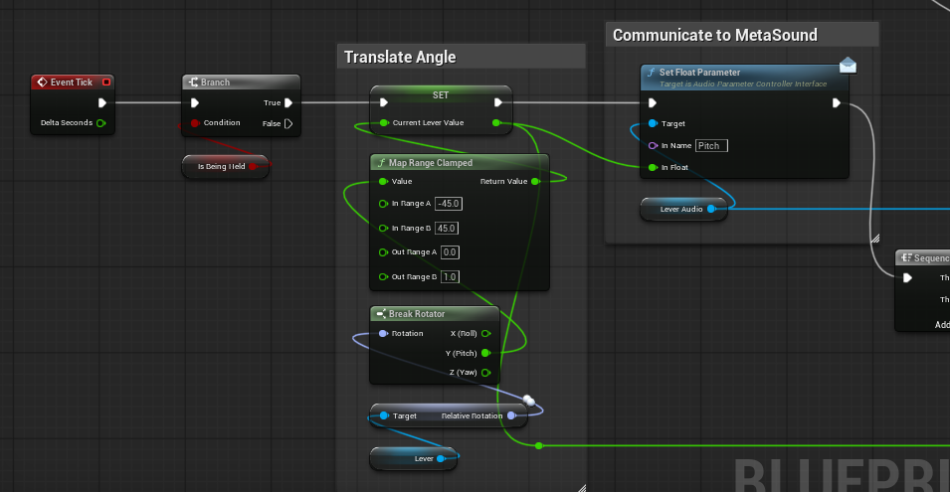Click the Out Range B value field
This screenshot has width=950, height=492.
point(450,276)
